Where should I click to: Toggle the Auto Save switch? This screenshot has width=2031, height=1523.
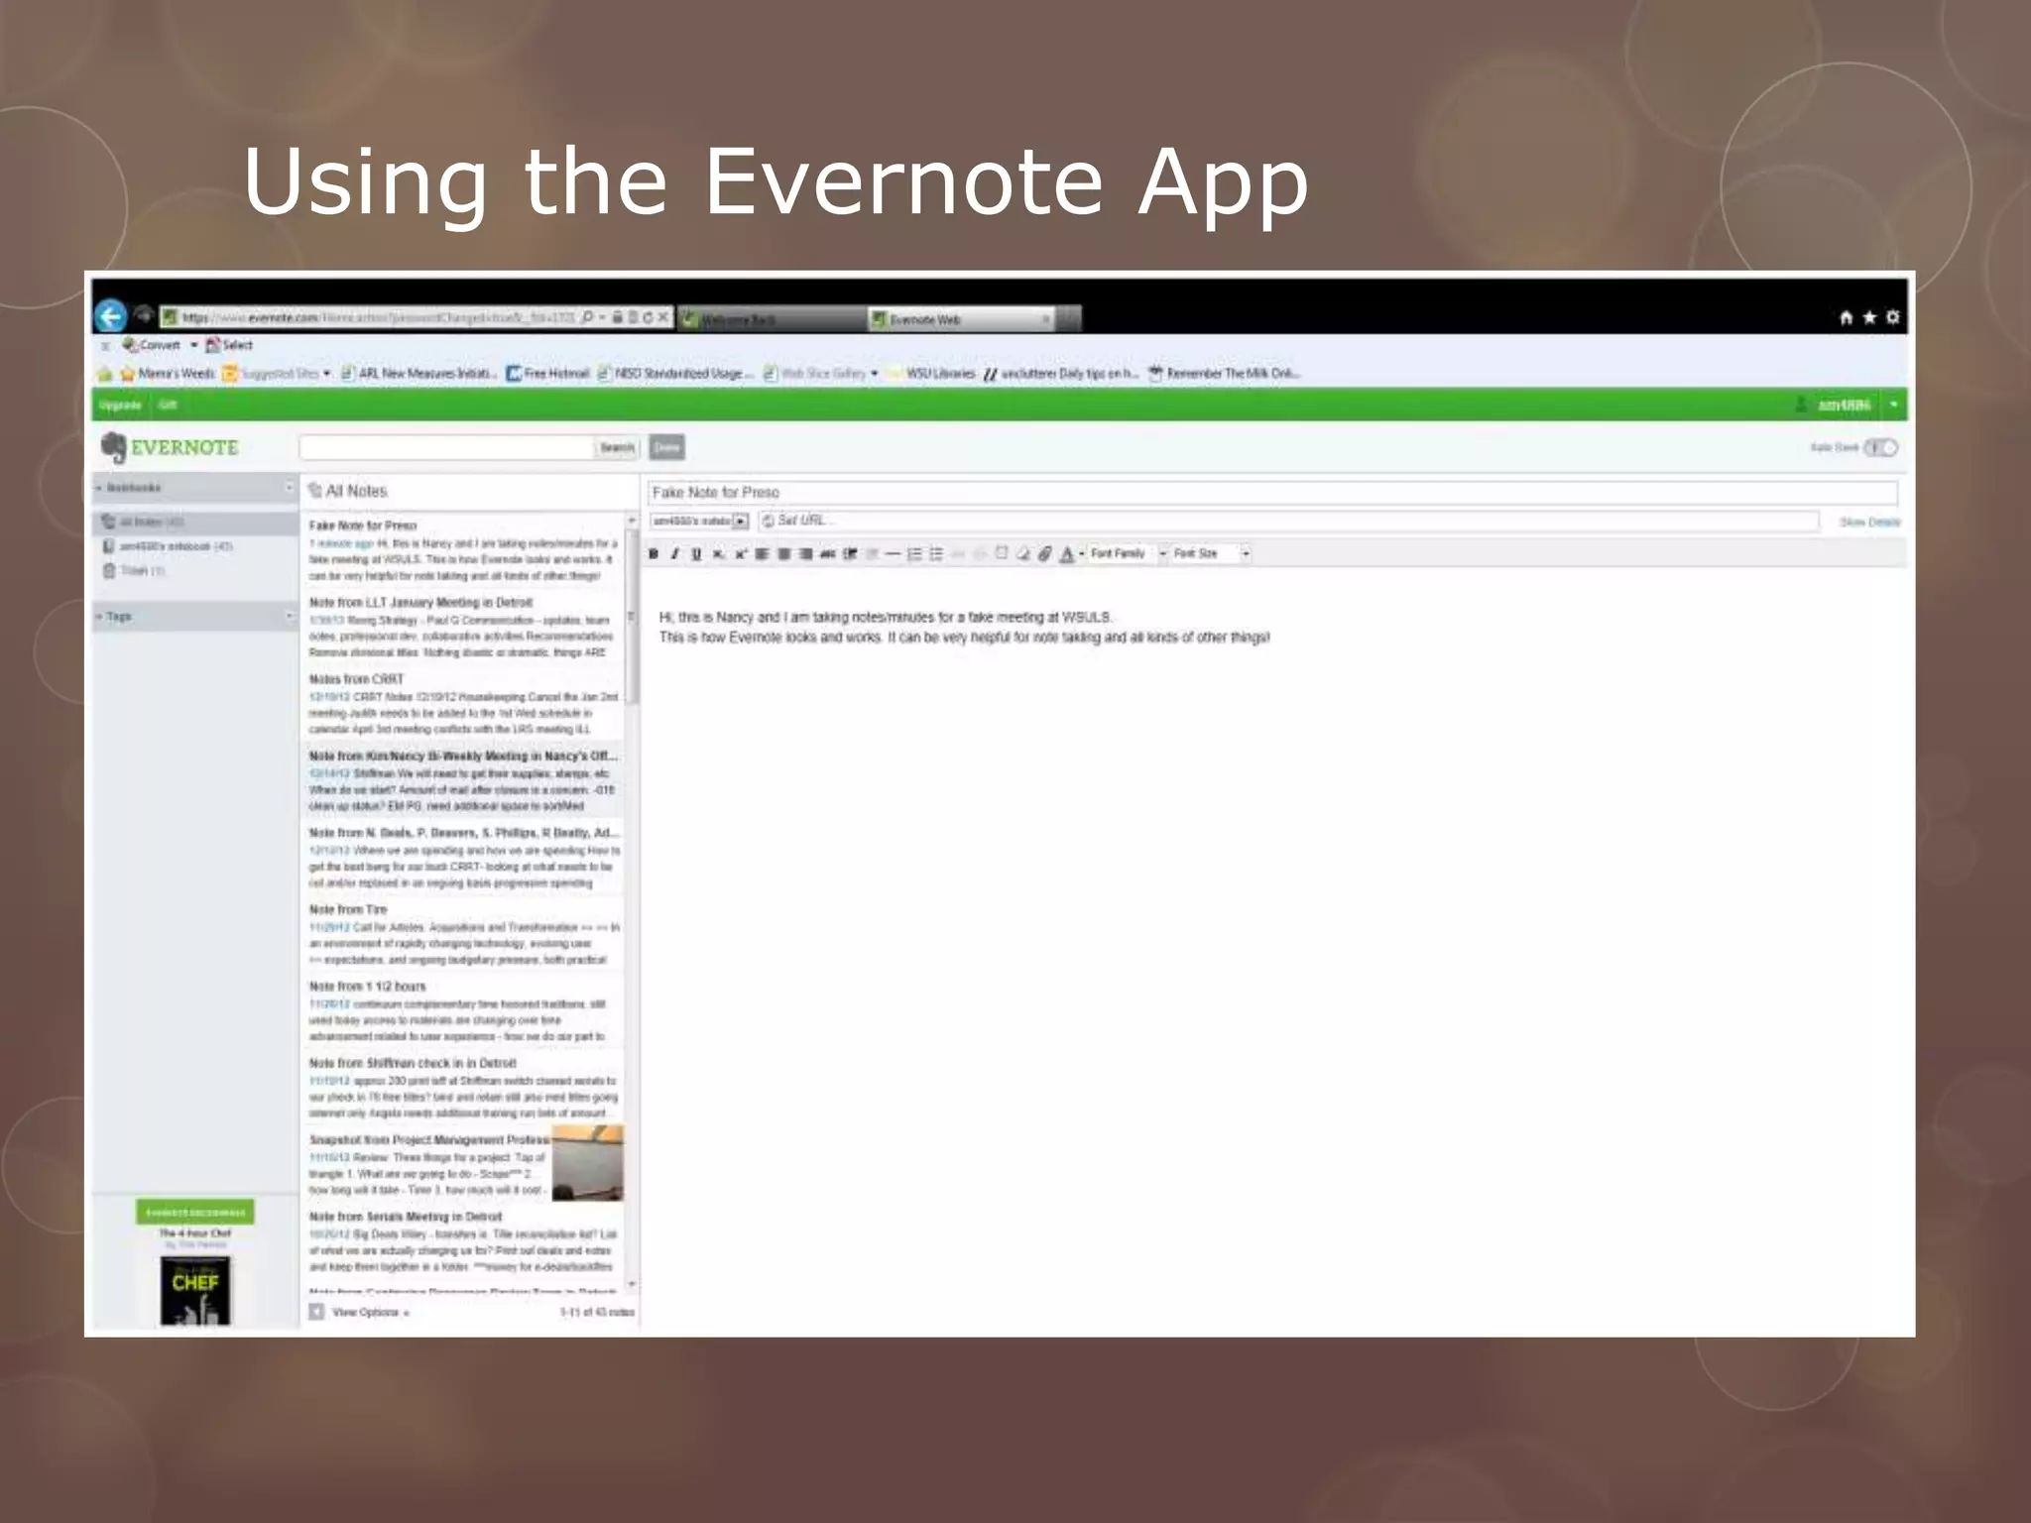coord(1880,447)
